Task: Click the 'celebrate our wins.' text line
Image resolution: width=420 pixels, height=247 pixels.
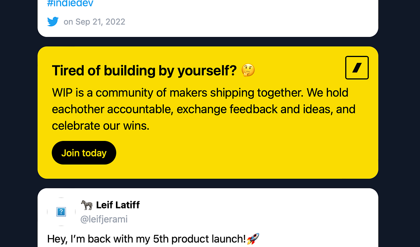Action: [100, 125]
